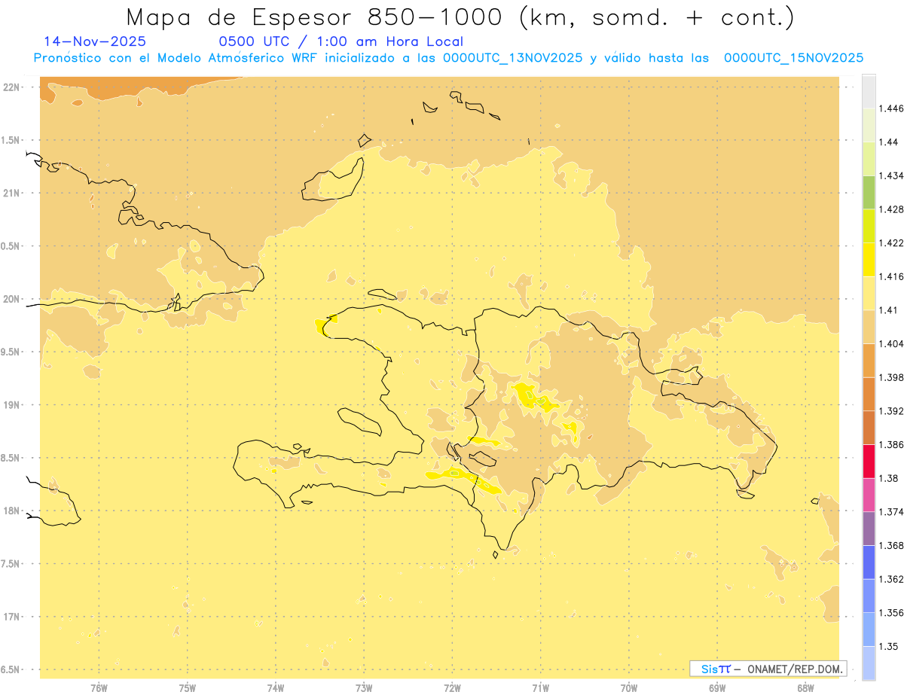This screenshot has width=904, height=698.
Task: Select the date label '14-Nov-2025'
Action: (95, 42)
